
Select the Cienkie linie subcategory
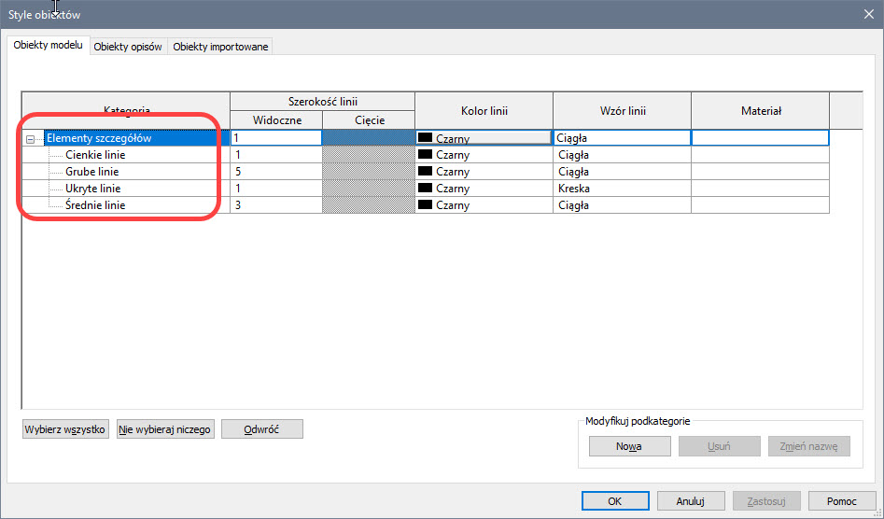point(95,155)
